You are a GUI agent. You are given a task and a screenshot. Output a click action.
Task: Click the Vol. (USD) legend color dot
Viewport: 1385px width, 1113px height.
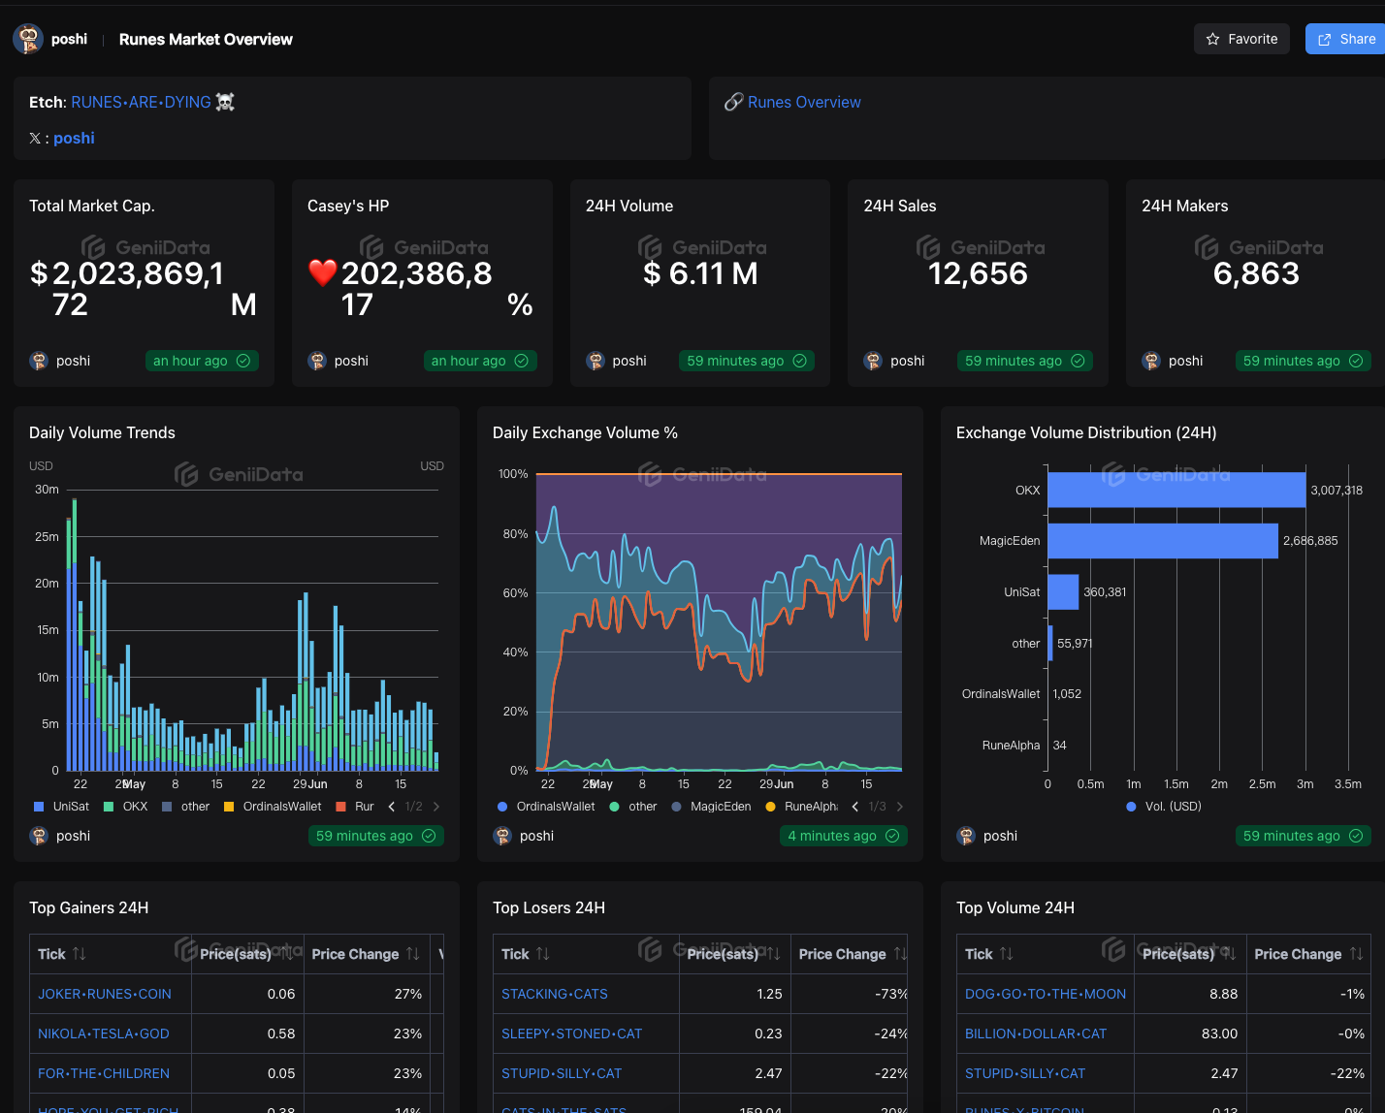(1131, 807)
